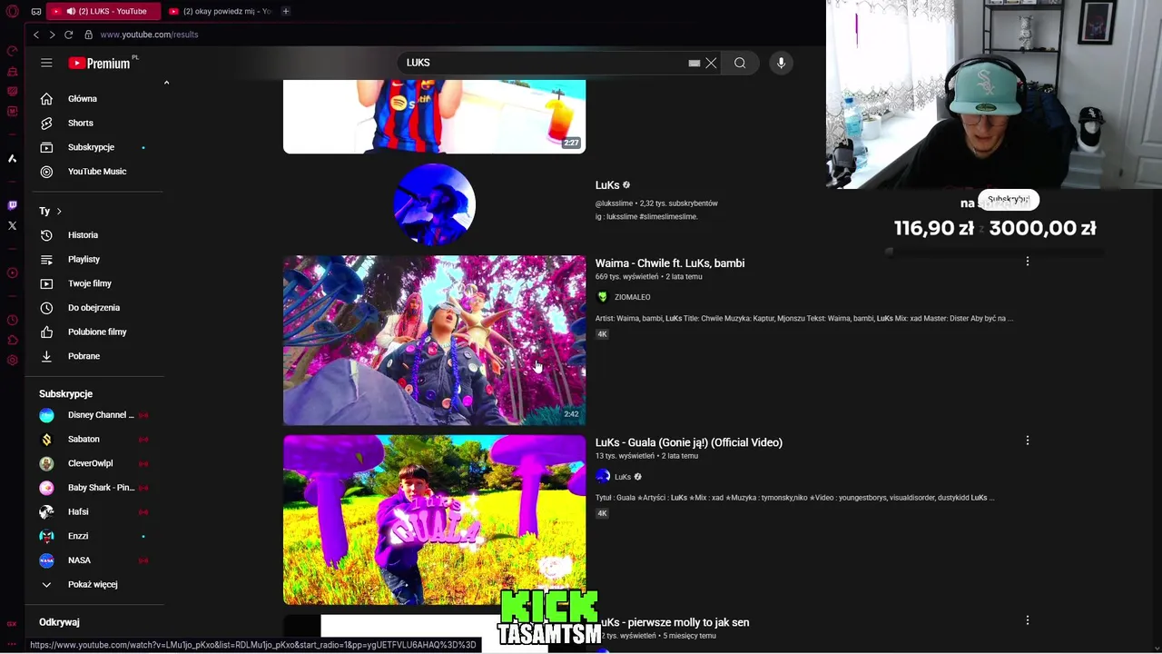Open Opera sidebar history clock
This screenshot has height=654, width=1162.
(x=12, y=320)
